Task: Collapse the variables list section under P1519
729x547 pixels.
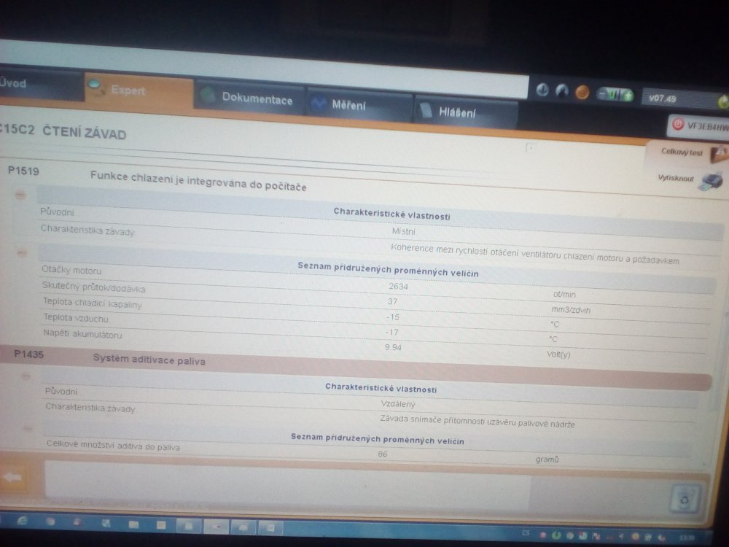Action: click(x=21, y=253)
